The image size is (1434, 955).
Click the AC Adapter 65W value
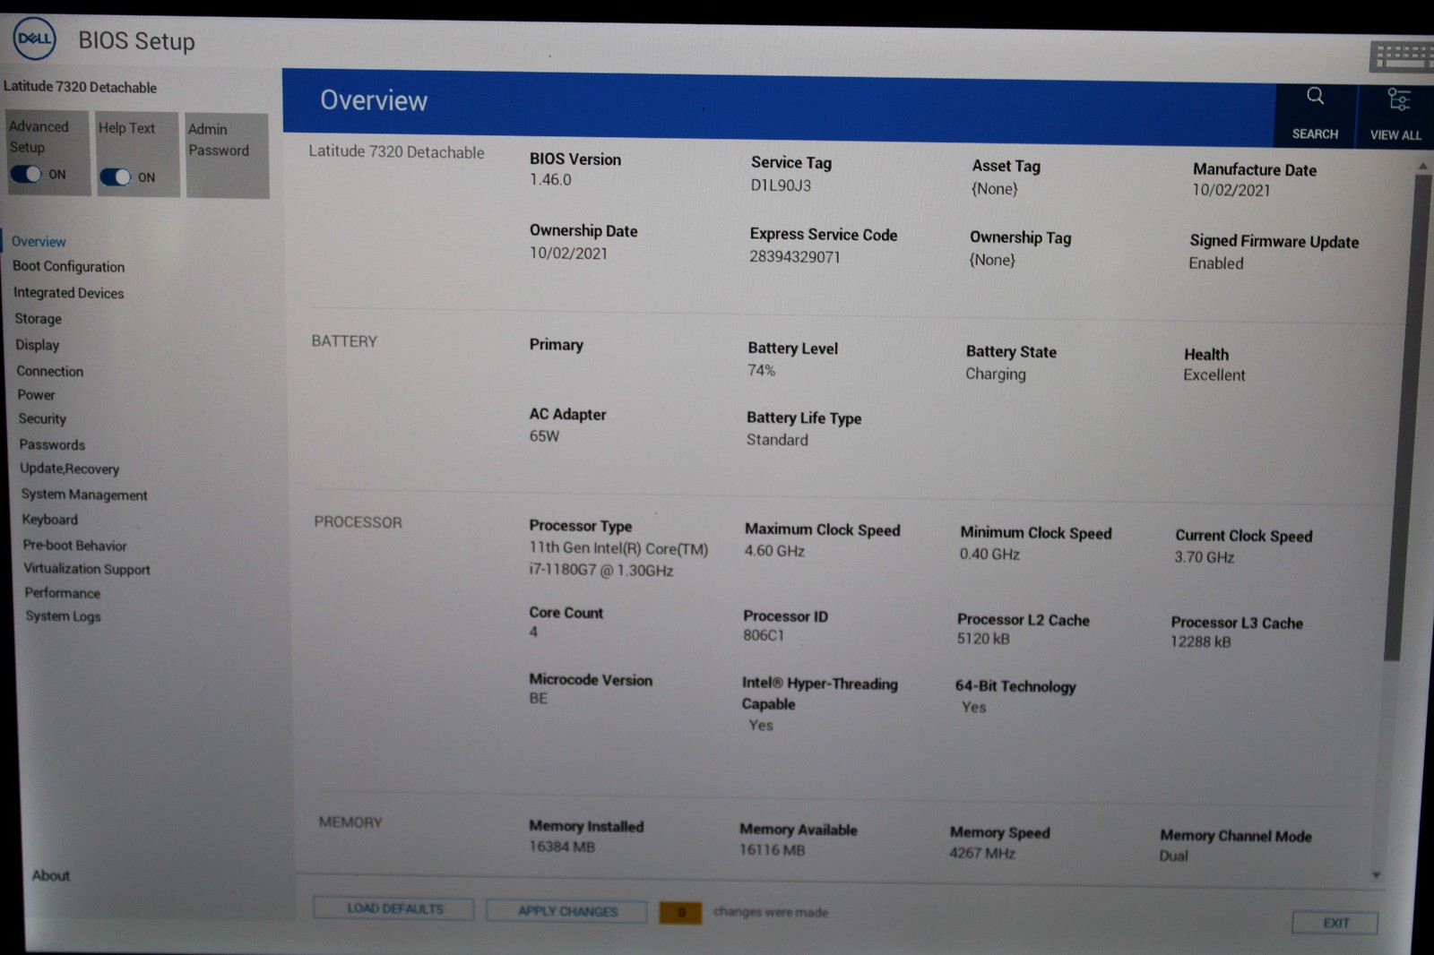tap(544, 436)
